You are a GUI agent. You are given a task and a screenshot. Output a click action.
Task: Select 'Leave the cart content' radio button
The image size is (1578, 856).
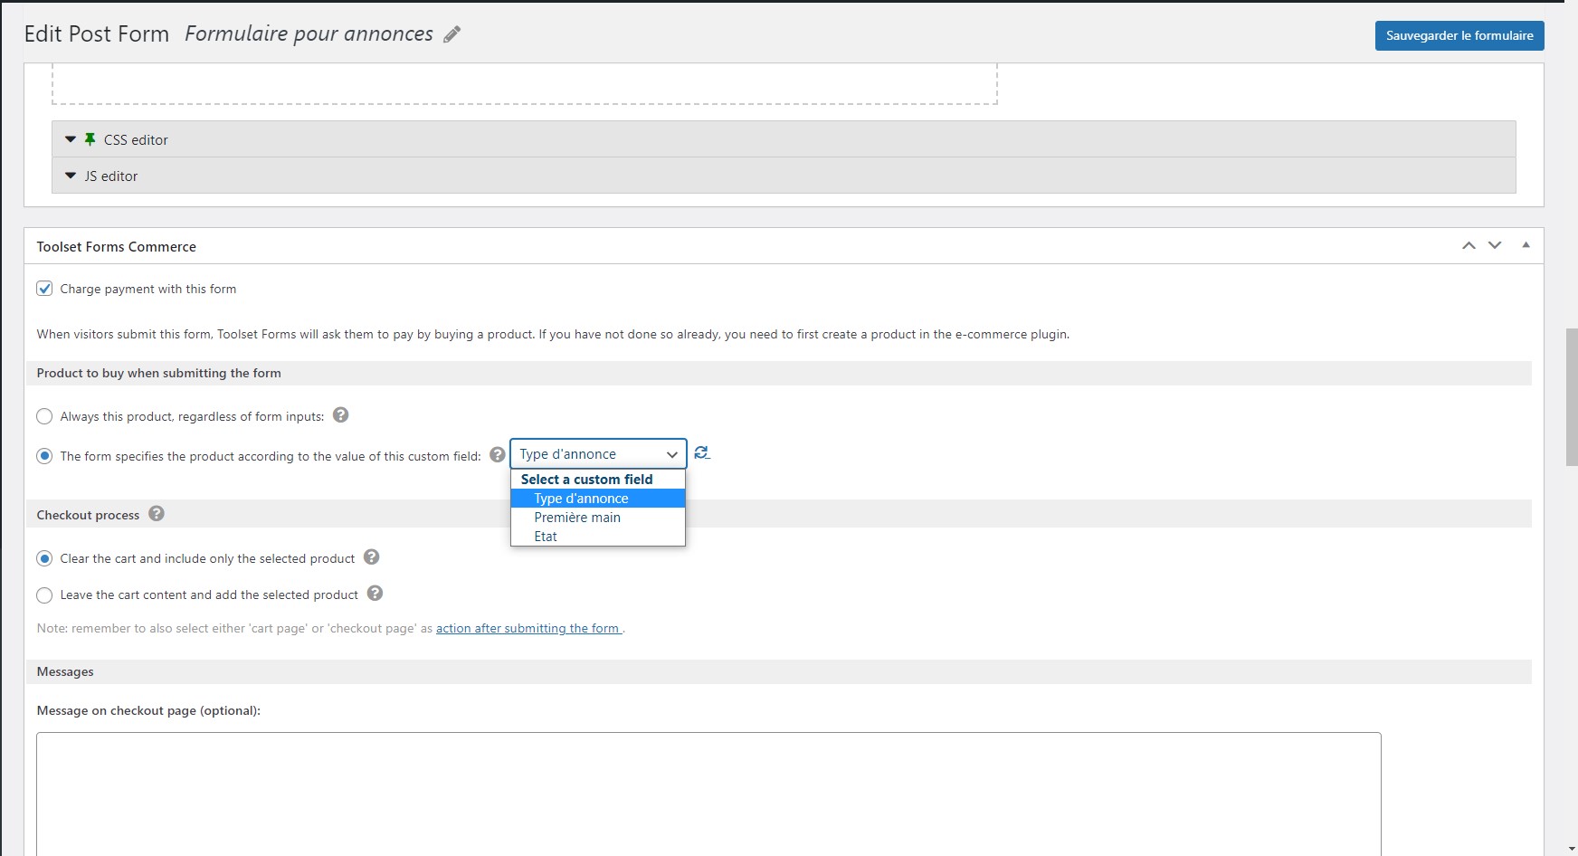click(44, 595)
